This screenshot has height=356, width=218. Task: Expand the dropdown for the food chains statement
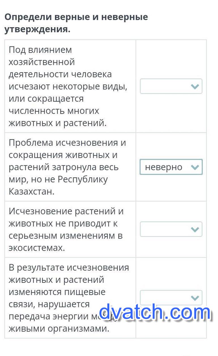[171, 298]
